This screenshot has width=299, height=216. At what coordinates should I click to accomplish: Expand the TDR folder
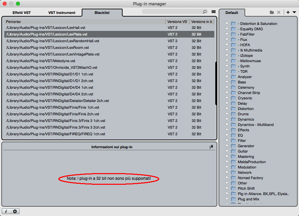[x=227, y=71]
